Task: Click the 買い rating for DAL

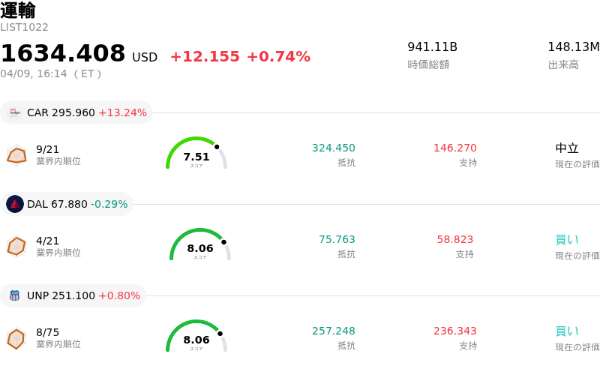Action: [x=567, y=239]
